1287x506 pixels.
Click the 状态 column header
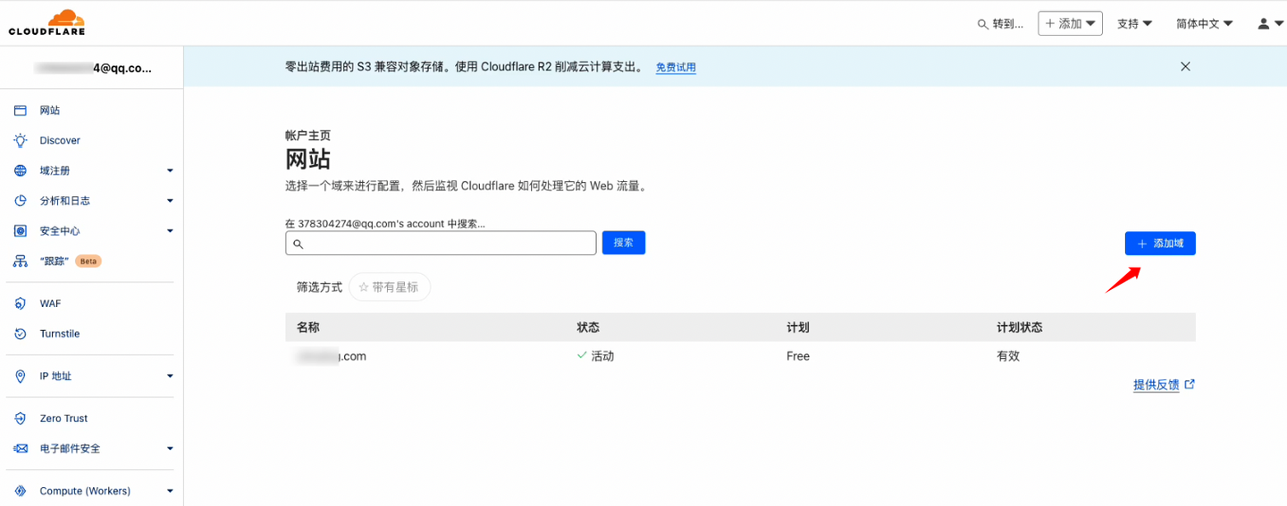[x=588, y=328]
